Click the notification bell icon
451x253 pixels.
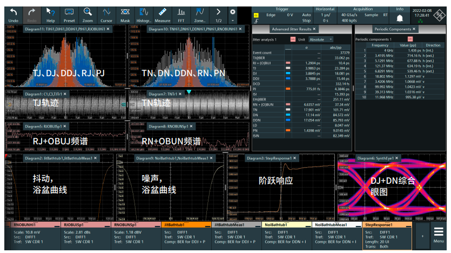point(400,18)
